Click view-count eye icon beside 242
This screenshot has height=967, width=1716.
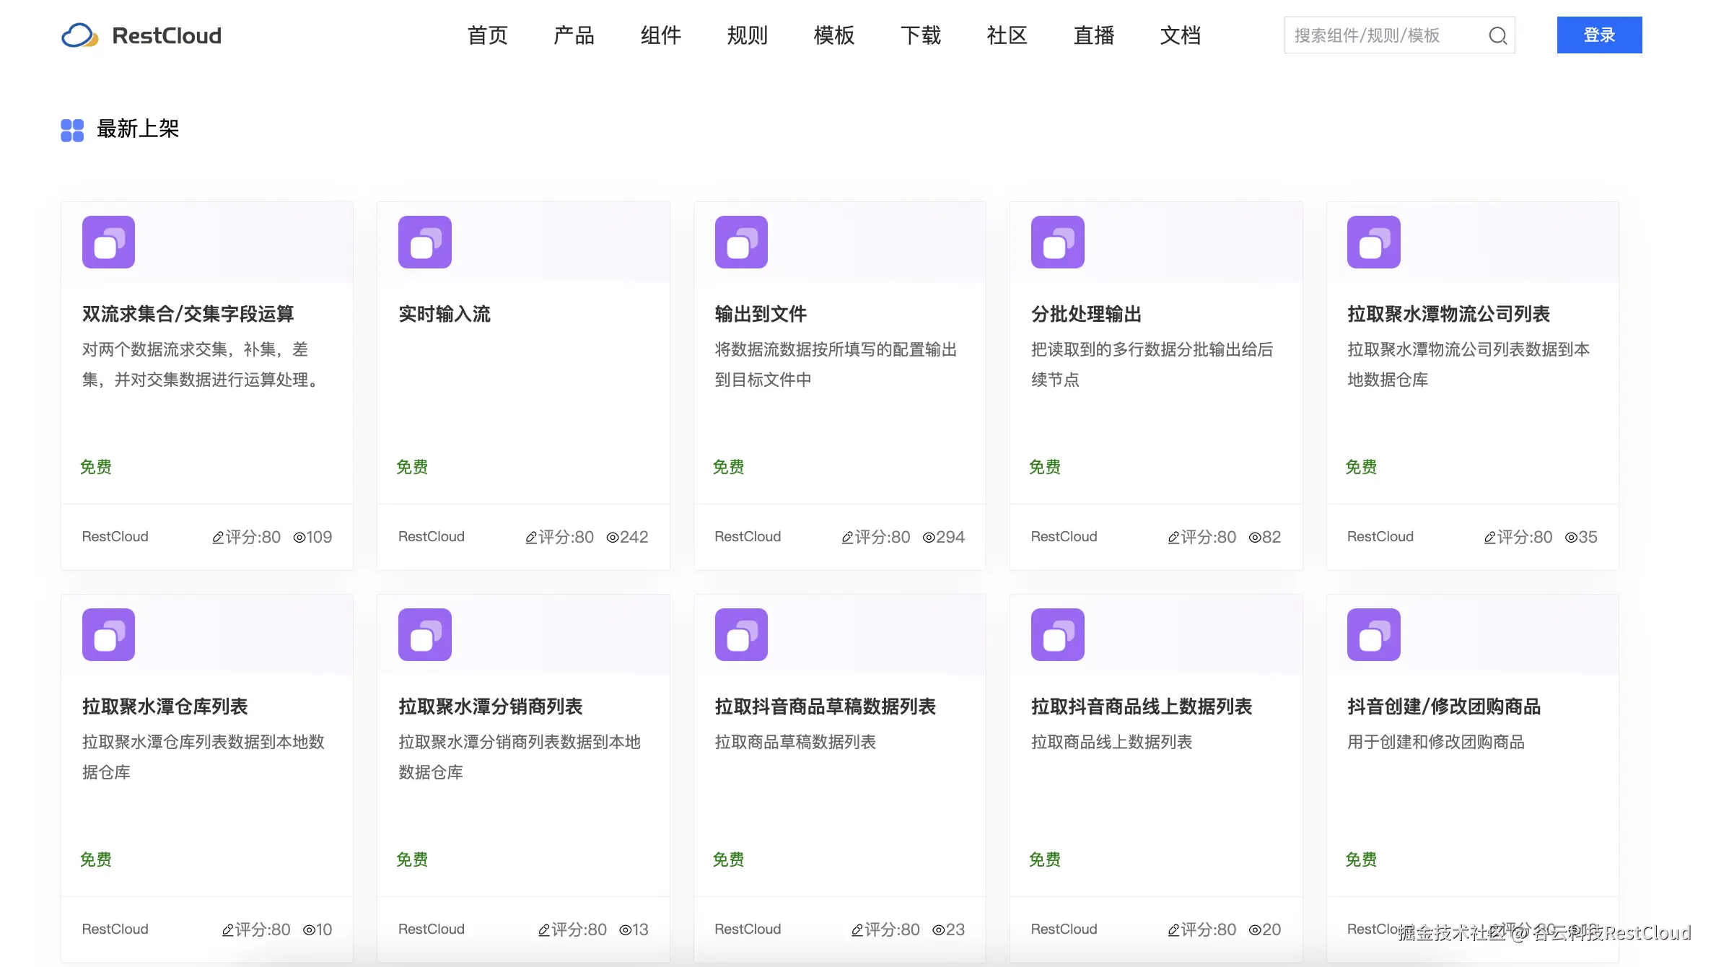(613, 538)
